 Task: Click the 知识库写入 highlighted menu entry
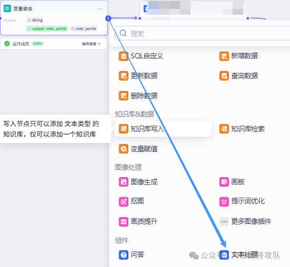(x=163, y=129)
